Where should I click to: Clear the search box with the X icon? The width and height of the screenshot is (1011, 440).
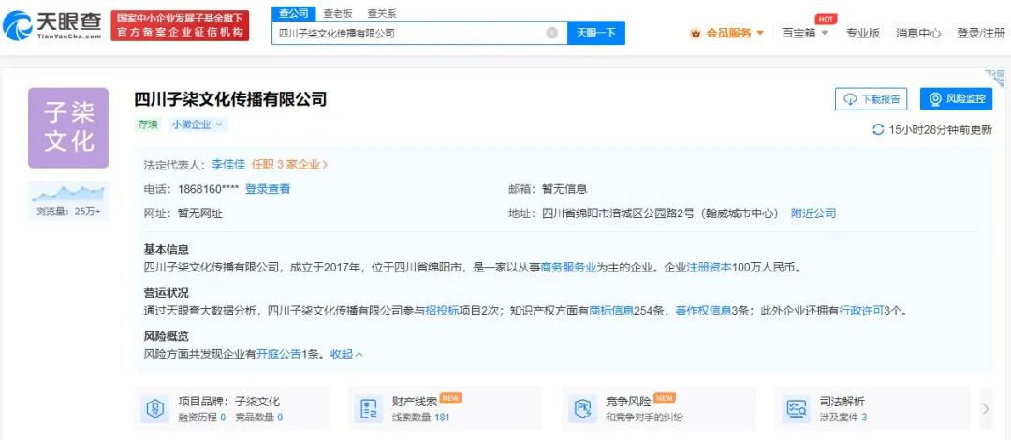coord(552,33)
